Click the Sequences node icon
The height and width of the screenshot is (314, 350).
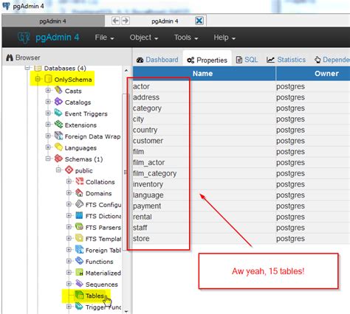[79, 284]
